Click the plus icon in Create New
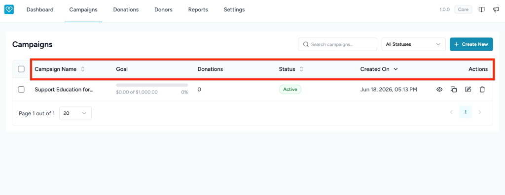The height and width of the screenshot is (195, 505). (456, 44)
